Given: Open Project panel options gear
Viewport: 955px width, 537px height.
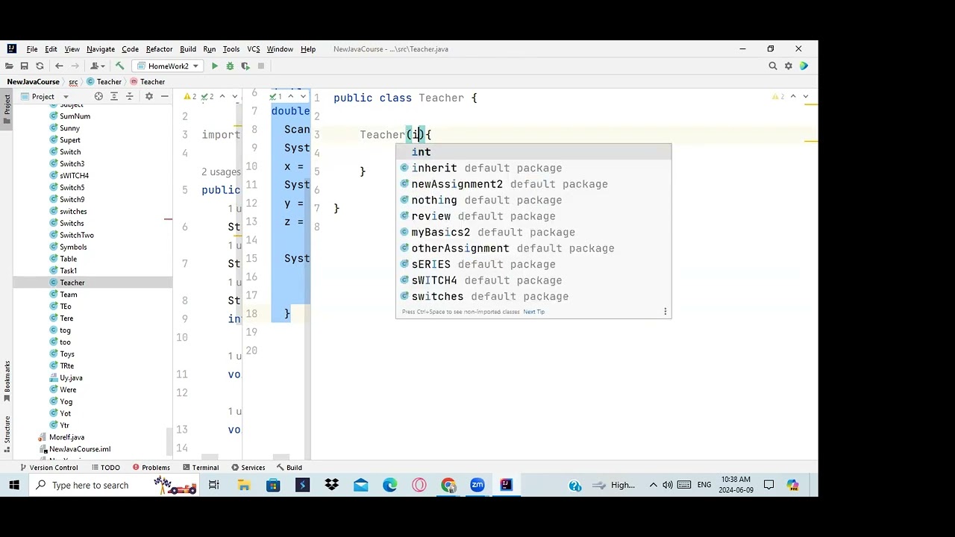Looking at the screenshot, I should point(149,96).
